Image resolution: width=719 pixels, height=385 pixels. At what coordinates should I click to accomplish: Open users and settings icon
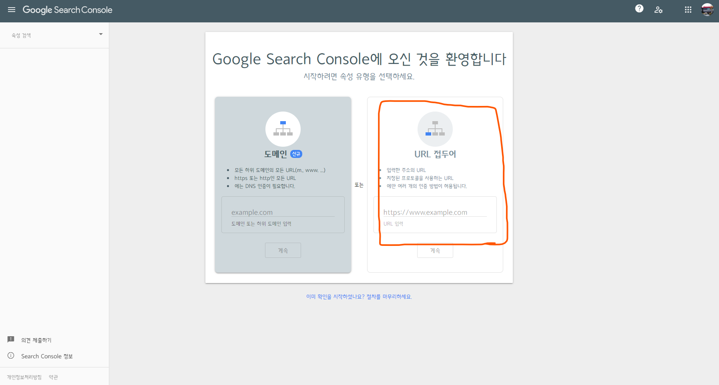[x=659, y=10]
